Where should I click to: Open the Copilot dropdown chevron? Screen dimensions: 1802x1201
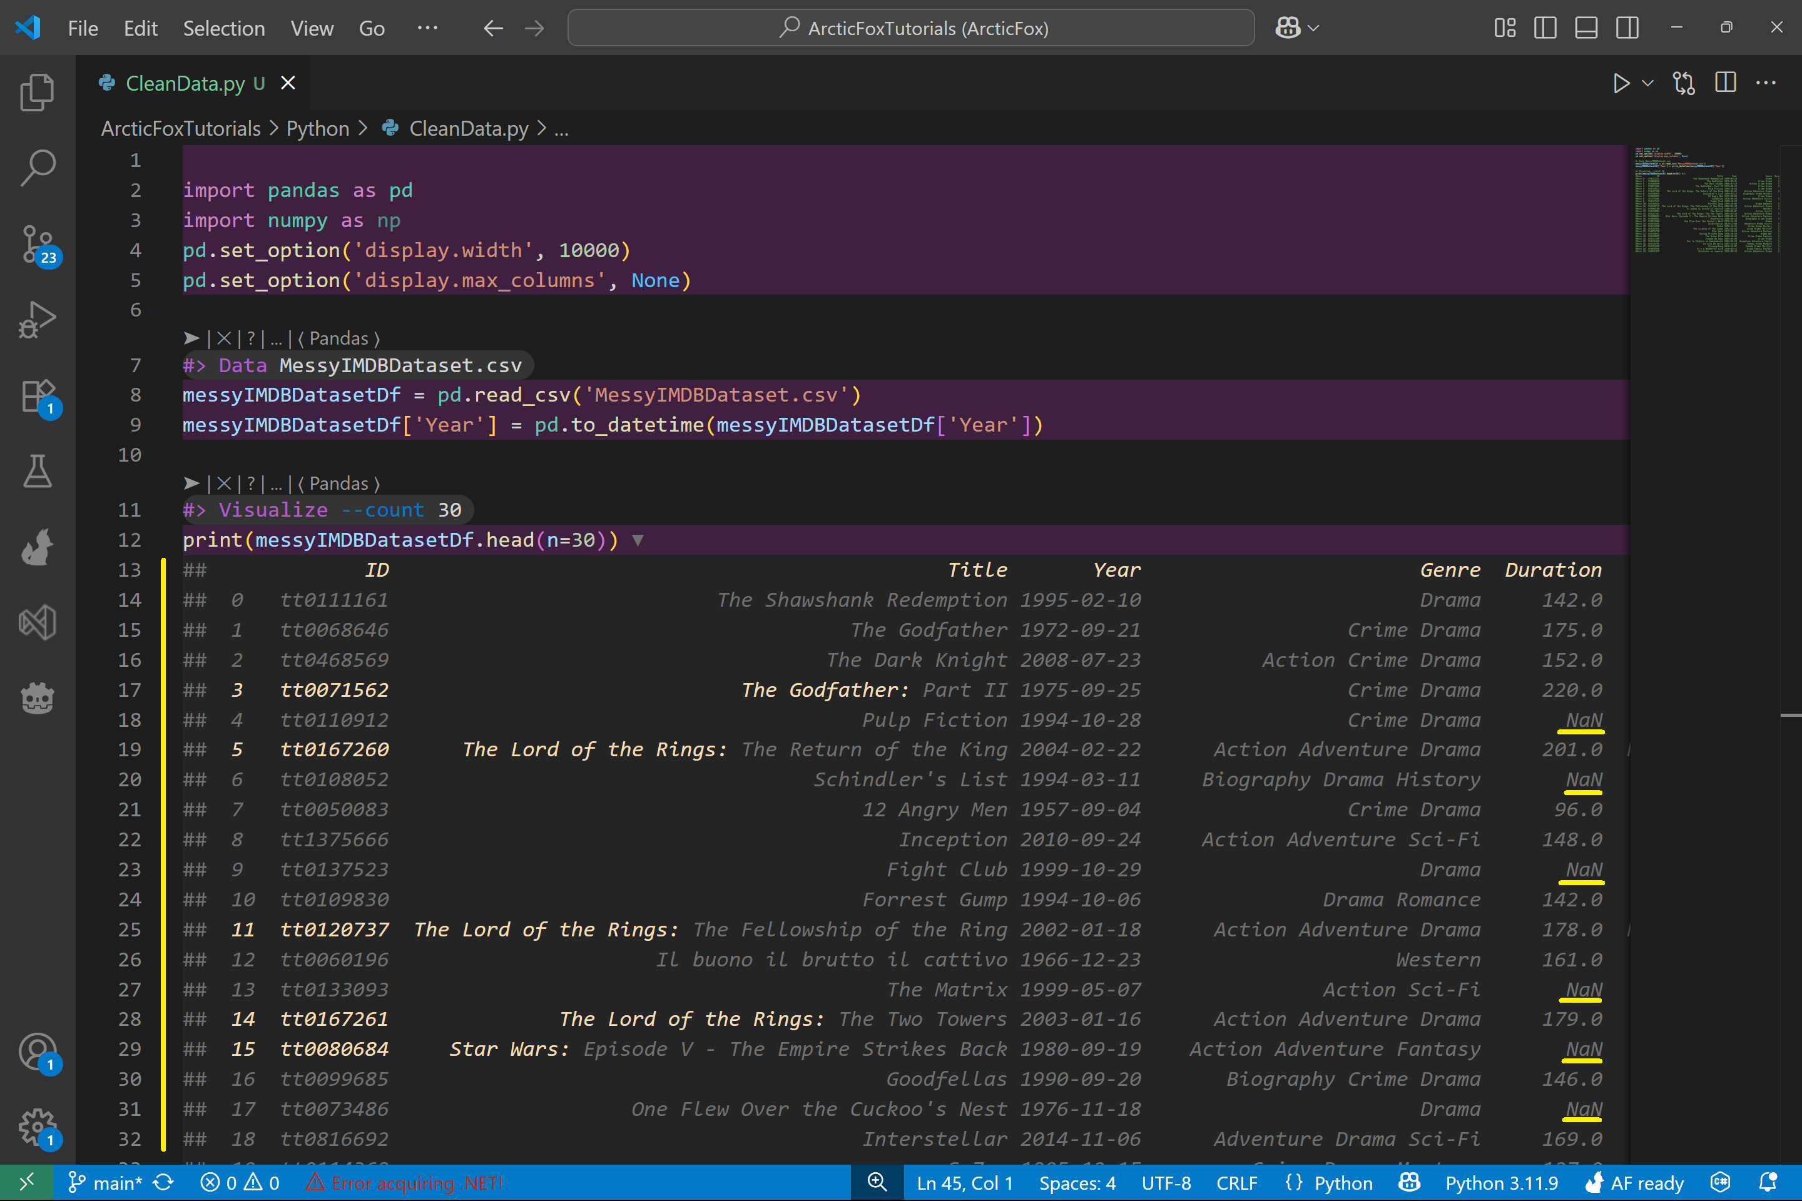coord(1313,28)
